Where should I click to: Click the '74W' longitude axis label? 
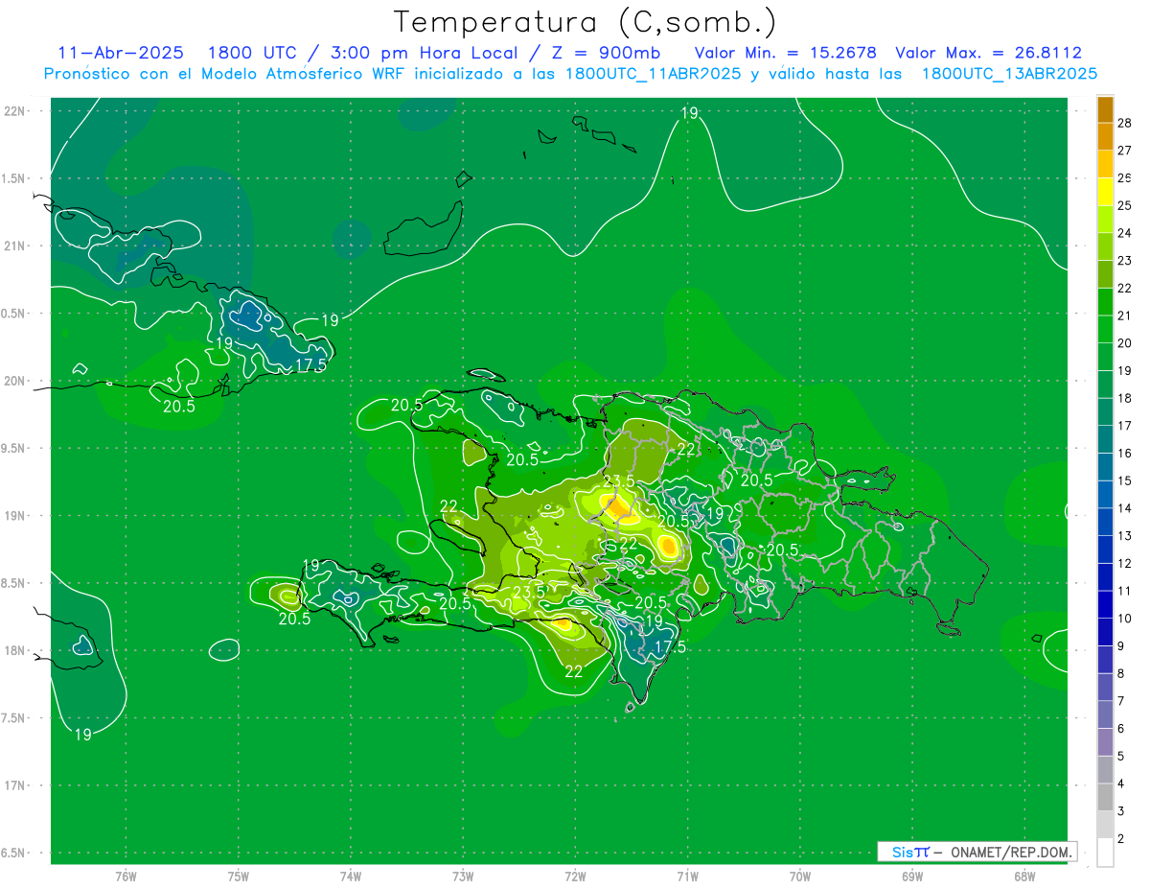click(351, 877)
